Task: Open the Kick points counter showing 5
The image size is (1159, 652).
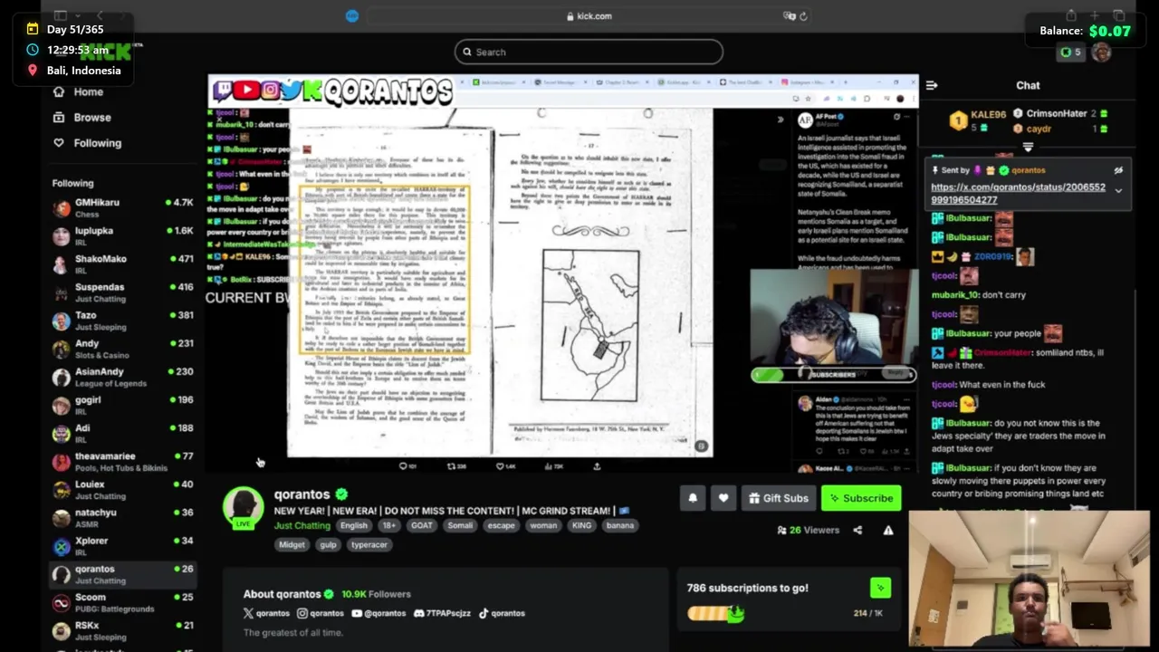Action: point(1070,53)
